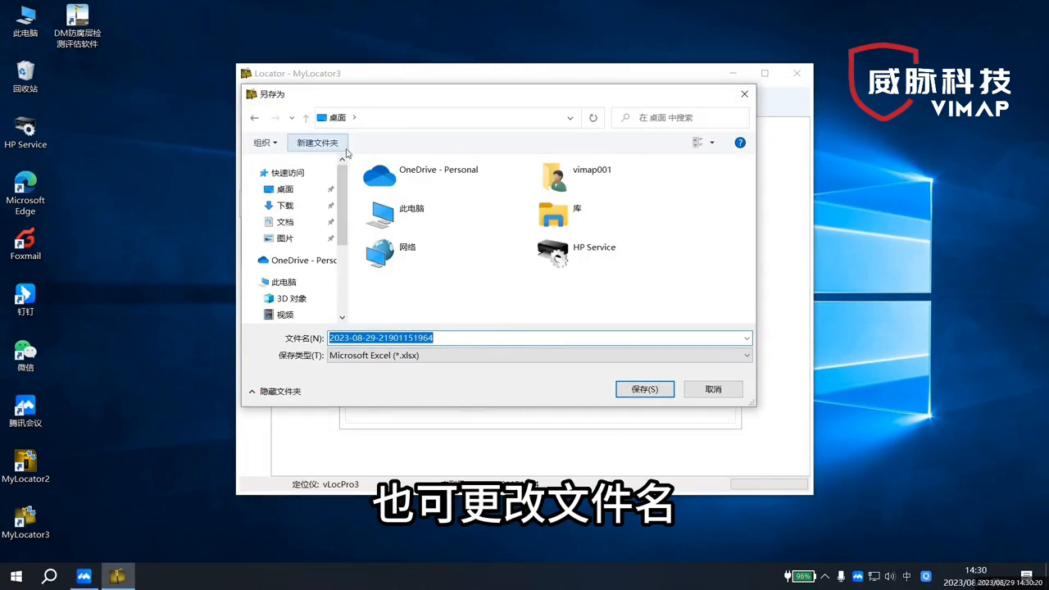Open the address bar history dropdown
Image resolution: width=1049 pixels, height=590 pixels.
pos(570,118)
